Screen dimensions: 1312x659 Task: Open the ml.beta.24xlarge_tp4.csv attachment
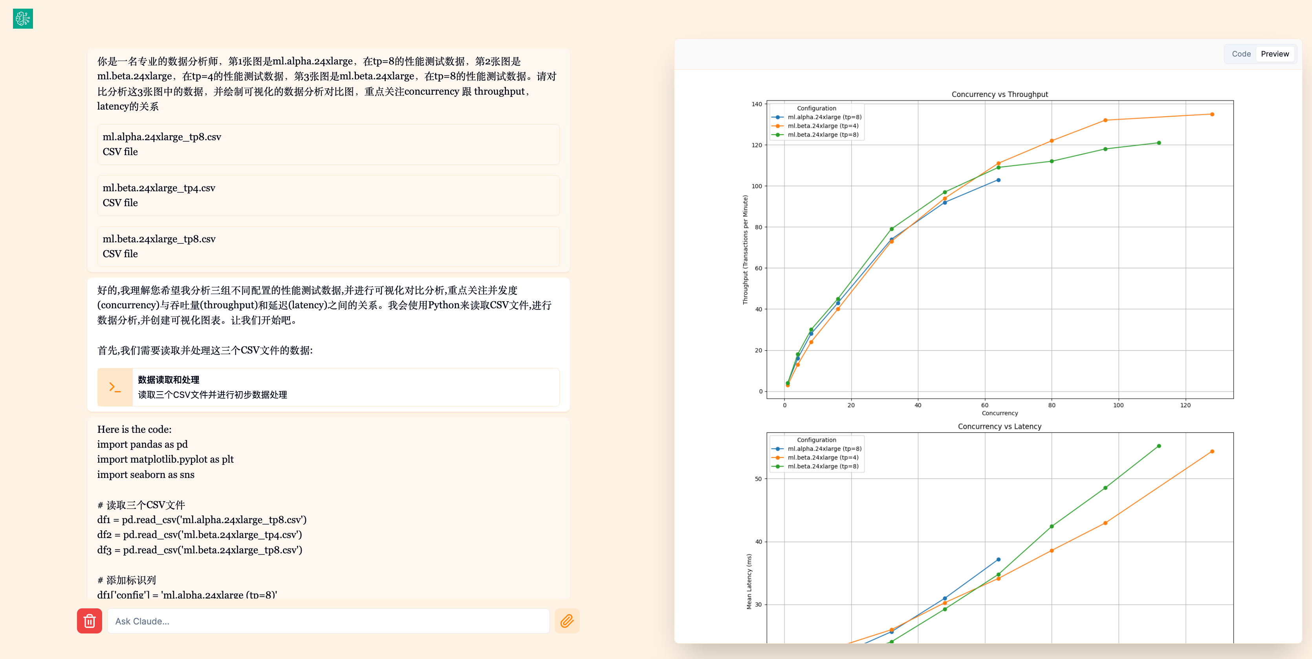[328, 195]
